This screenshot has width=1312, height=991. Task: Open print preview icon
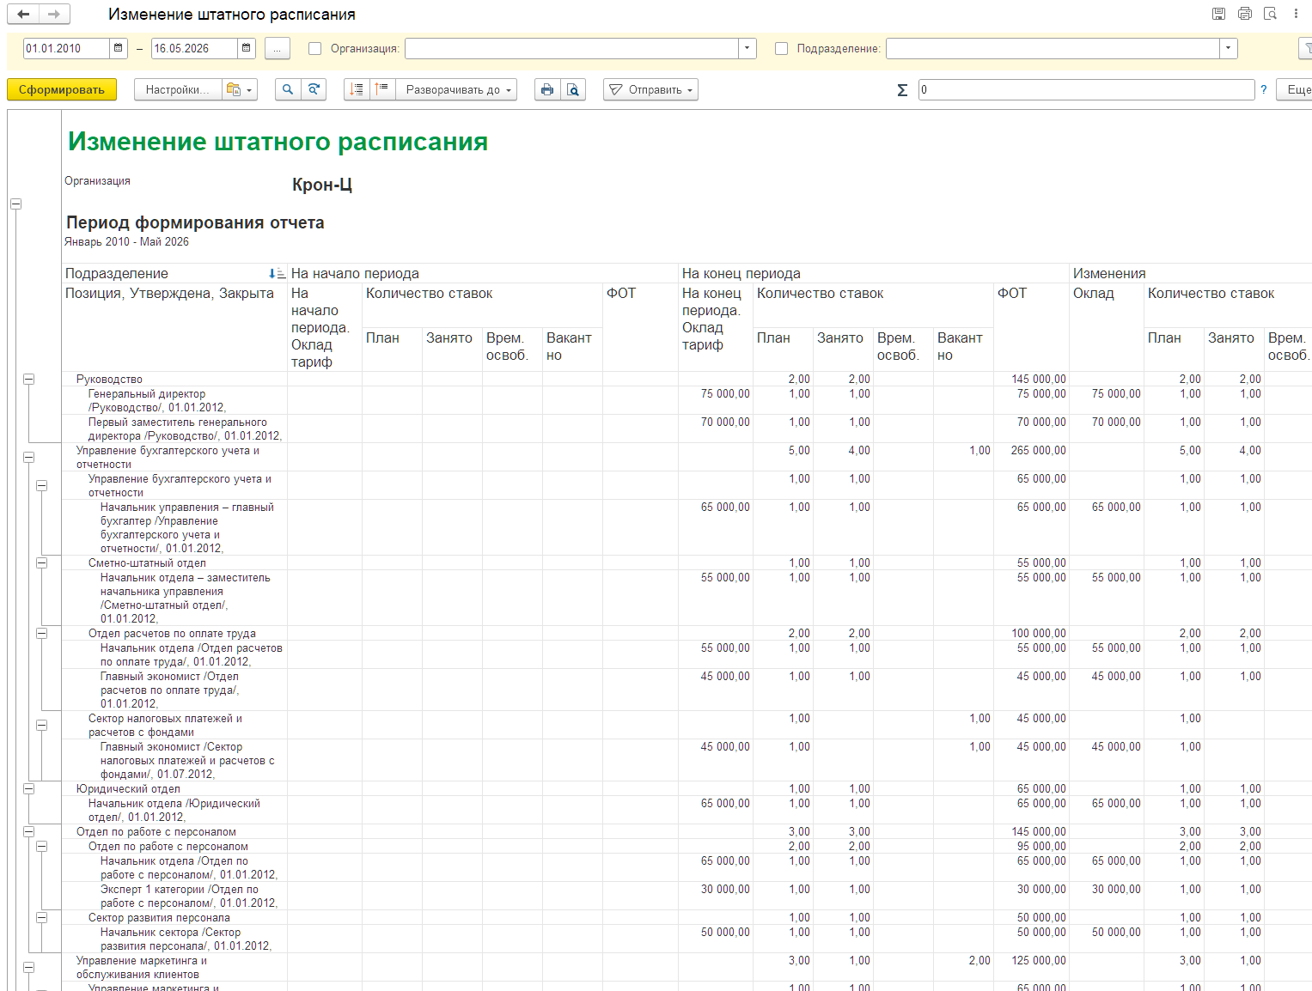573,89
